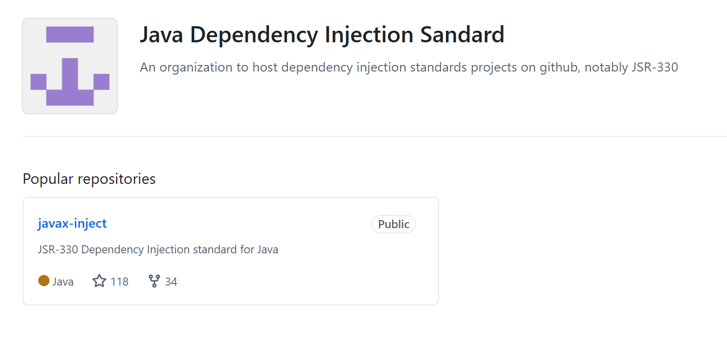Open the javax-inject repository link

(x=72, y=223)
